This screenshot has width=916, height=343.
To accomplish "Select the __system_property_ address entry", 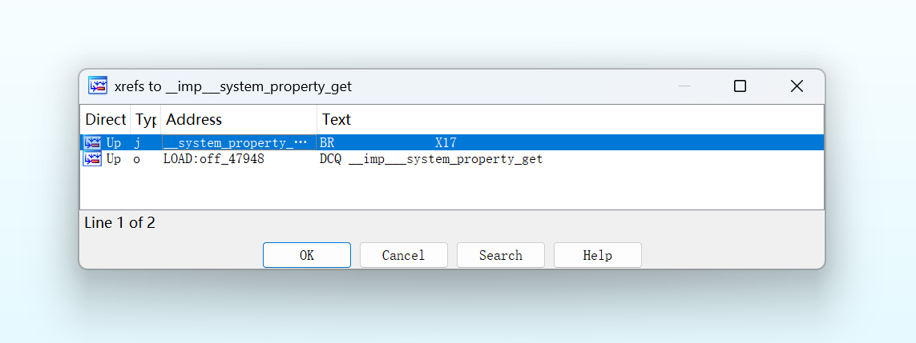I will [235, 142].
